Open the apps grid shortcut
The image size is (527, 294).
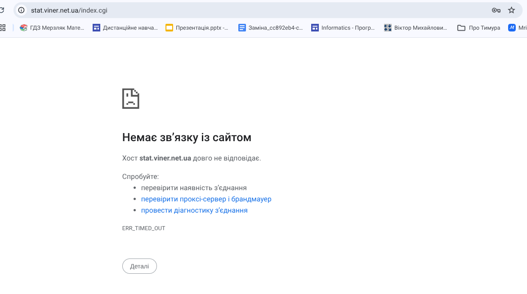pyautogui.click(x=2, y=28)
